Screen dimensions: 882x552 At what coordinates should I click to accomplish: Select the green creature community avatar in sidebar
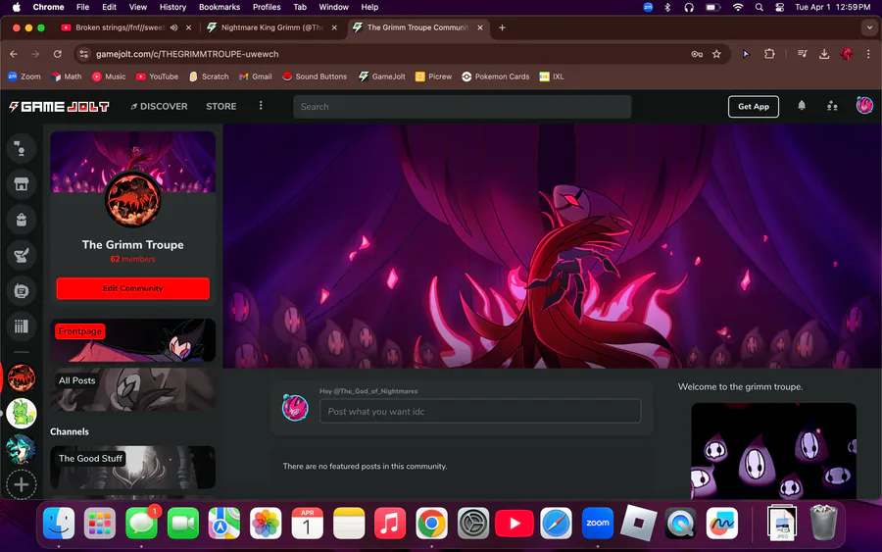click(x=22, y=413)
